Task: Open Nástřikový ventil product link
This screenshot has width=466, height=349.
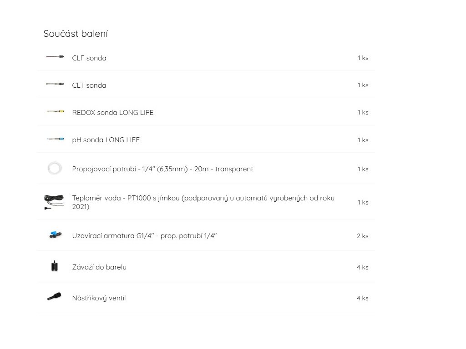Action: click(99, 298)
